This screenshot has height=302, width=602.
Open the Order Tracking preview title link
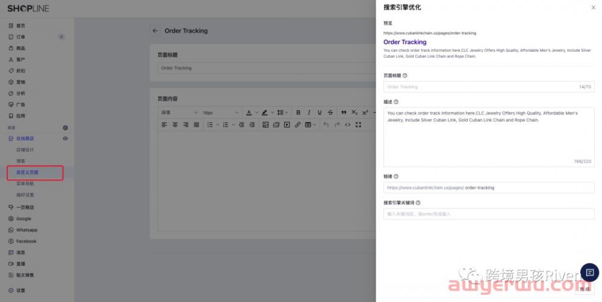click(405, 42)
